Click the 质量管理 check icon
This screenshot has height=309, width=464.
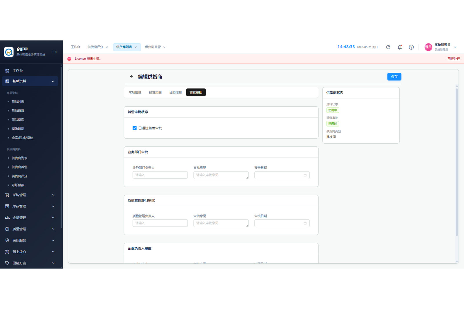(x=7, y=229)
